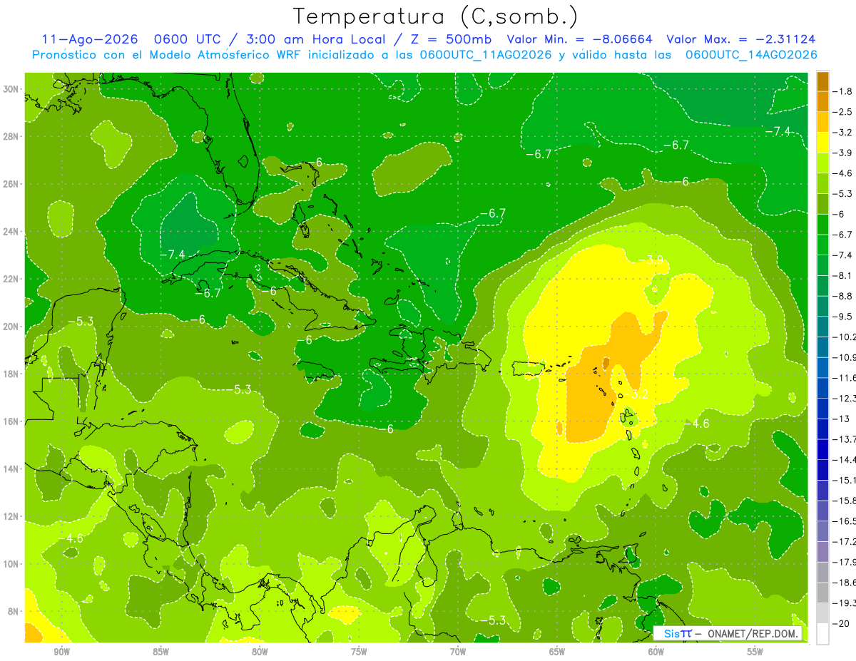Screen dimensions: 856x661
Task: Click the title 'Temperatura (C,somb.)'
Action: pyautogui.click(x=436, y=17)
